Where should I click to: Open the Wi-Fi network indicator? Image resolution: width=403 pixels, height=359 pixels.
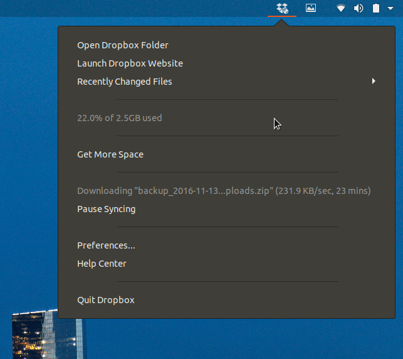coord(341,8)
